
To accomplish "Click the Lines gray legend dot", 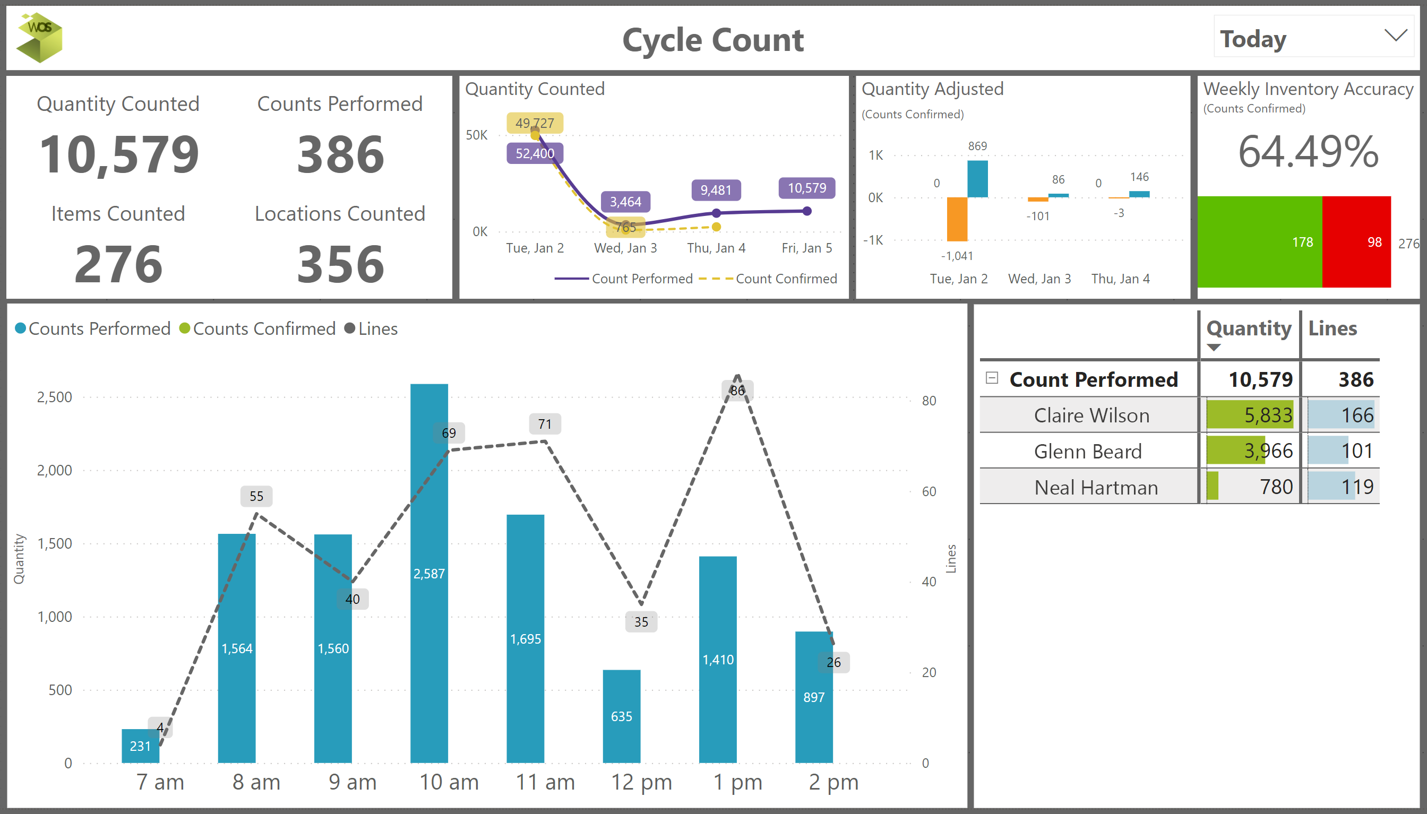I will 349,329.
